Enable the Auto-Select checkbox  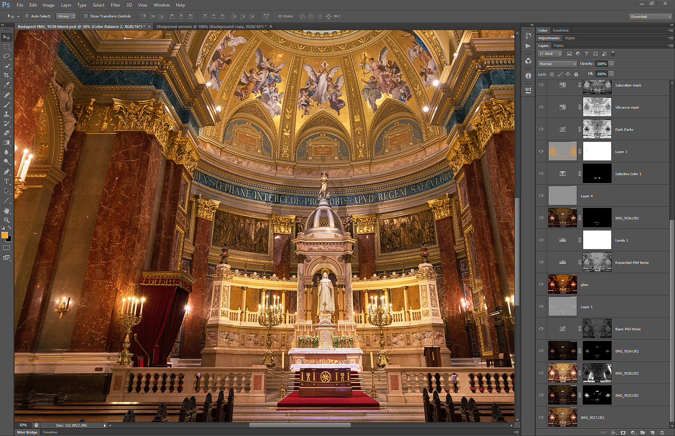27,16
